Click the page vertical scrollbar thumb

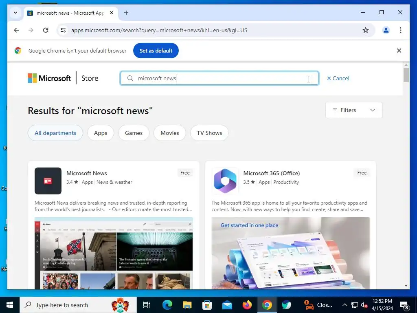point(406,75)
